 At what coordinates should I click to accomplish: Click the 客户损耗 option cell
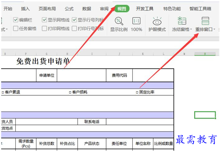tap(78, 92)
